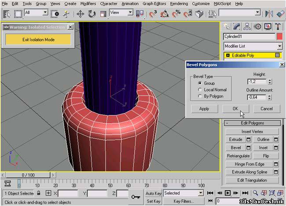Open the Selected key filter dropdown
286x206 pixels.
tap(201, 193)
